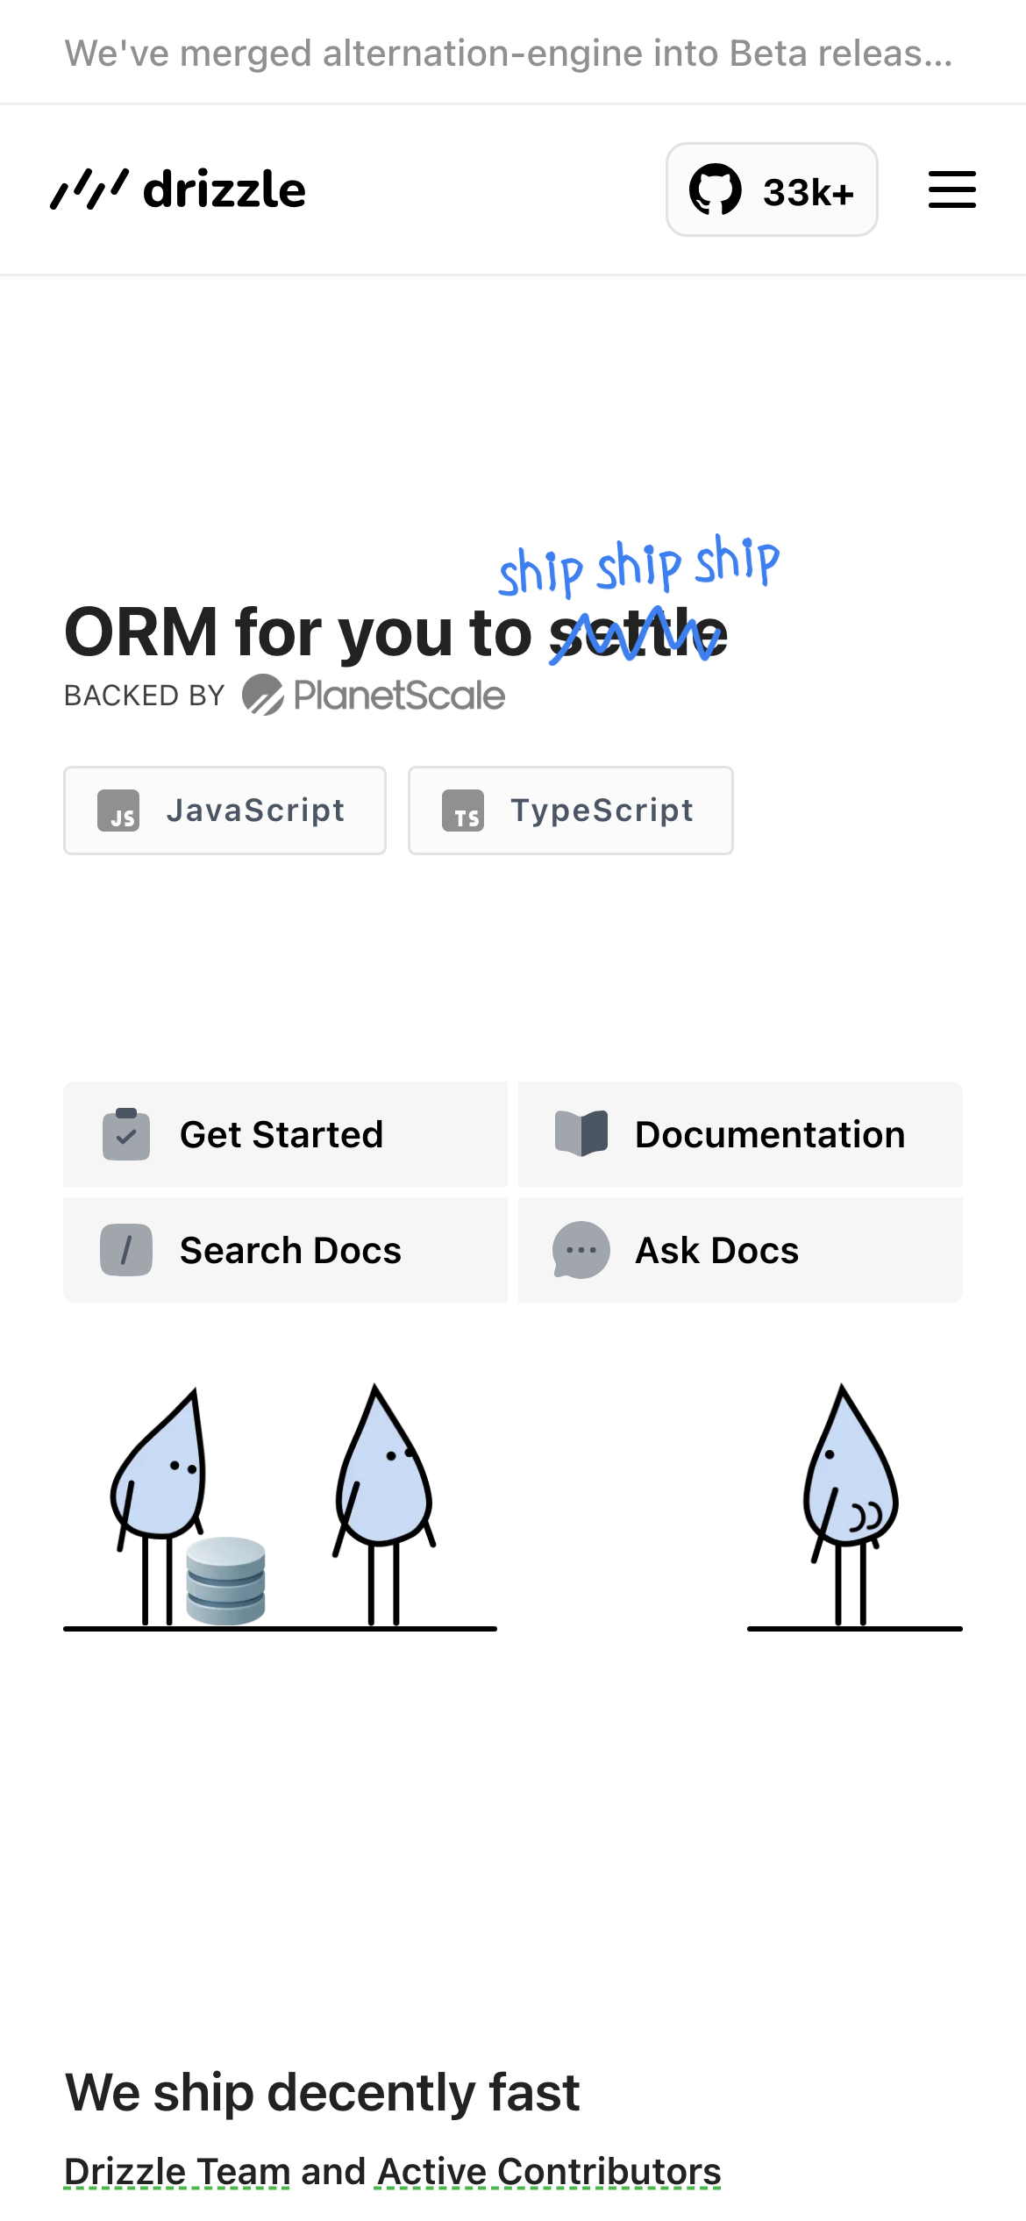Click the Get Started clipboard icon
This screenshot has height=2221, width=1026.
(126, 1134)
